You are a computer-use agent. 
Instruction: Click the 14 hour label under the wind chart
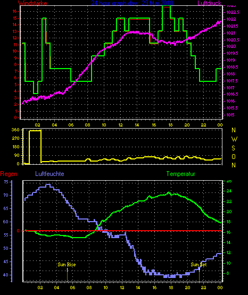pyautogui.click(x=137, y=125)
